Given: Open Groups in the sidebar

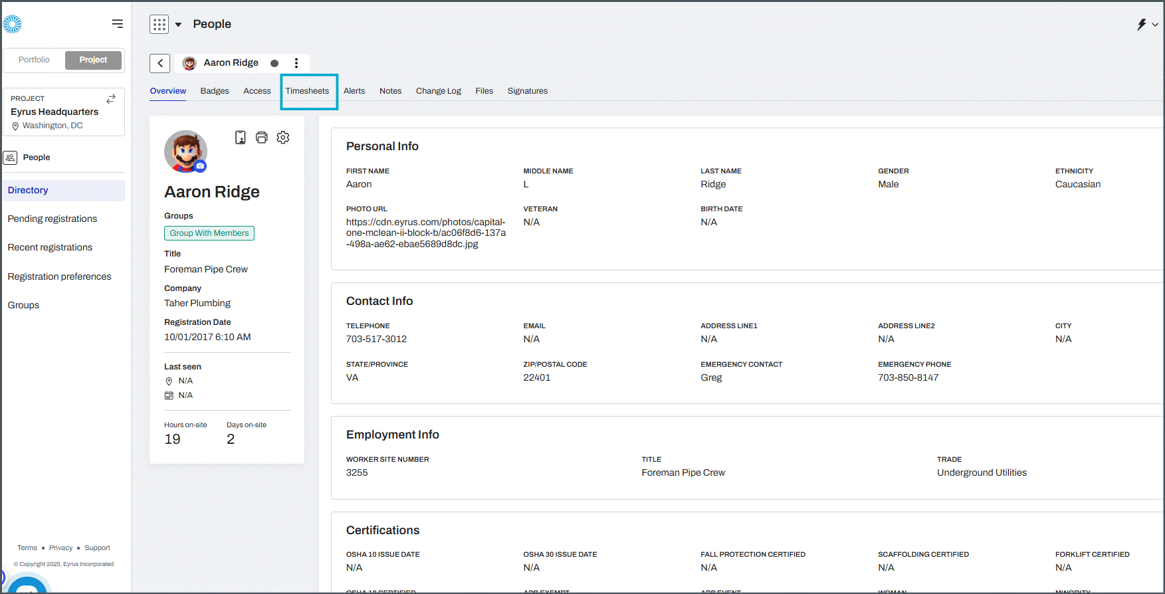Looking at the screenshot, I should (x=23, y=306).
